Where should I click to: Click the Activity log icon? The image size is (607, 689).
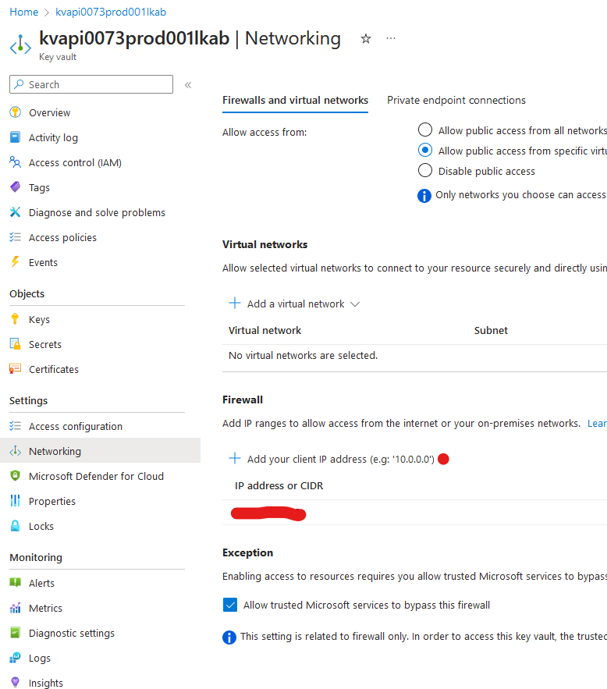[x=16, y=137]
